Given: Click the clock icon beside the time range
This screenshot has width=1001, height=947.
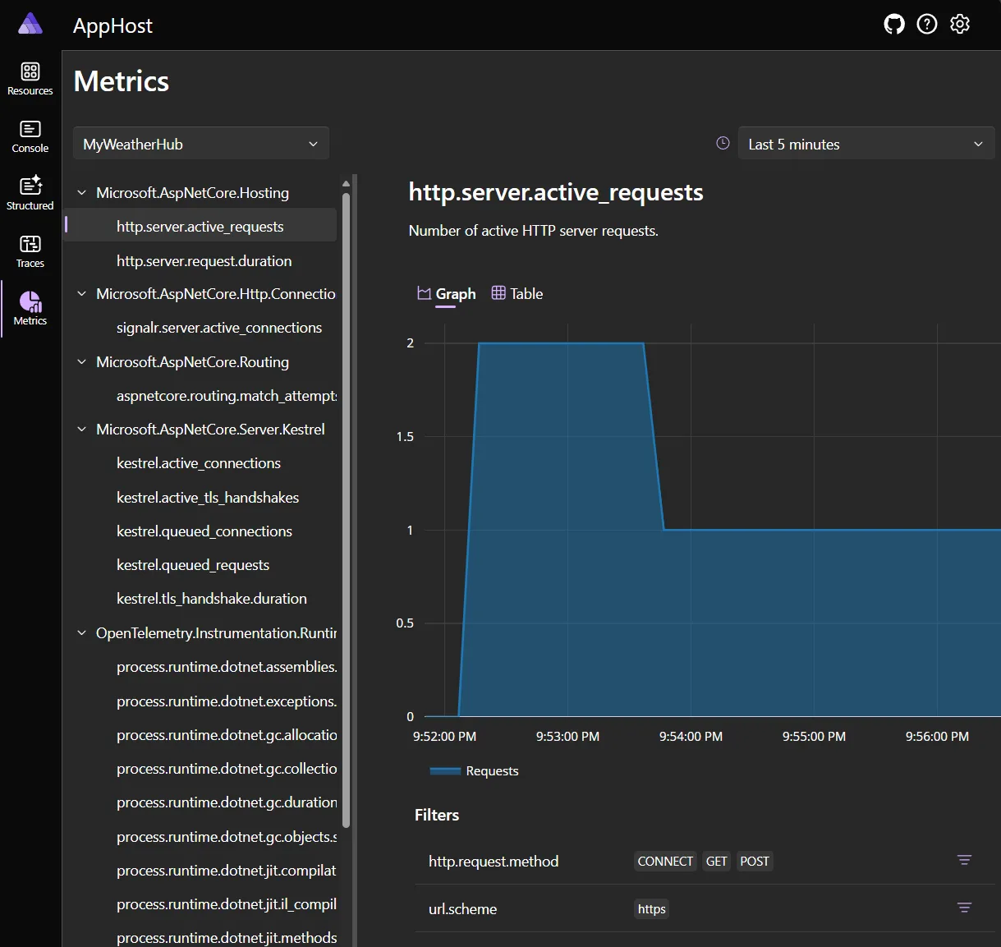Looking at the screenshot, I should (722, 142).
